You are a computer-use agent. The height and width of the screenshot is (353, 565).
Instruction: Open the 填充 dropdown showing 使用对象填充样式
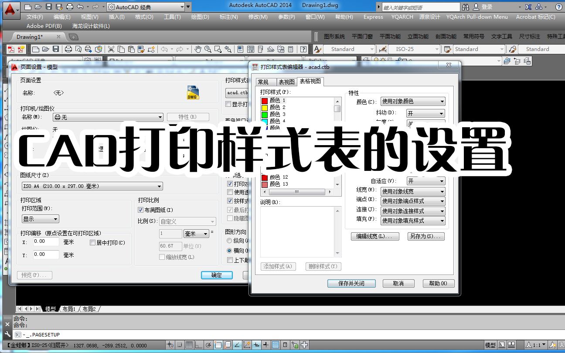413,221
